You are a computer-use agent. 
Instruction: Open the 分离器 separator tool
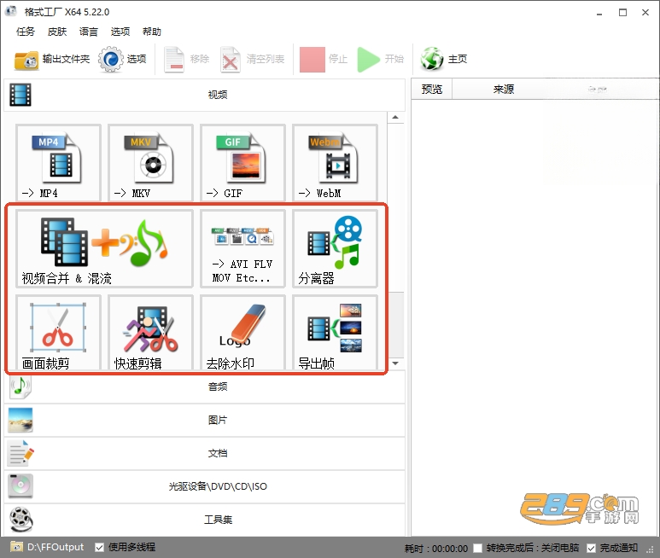[335, 249]
